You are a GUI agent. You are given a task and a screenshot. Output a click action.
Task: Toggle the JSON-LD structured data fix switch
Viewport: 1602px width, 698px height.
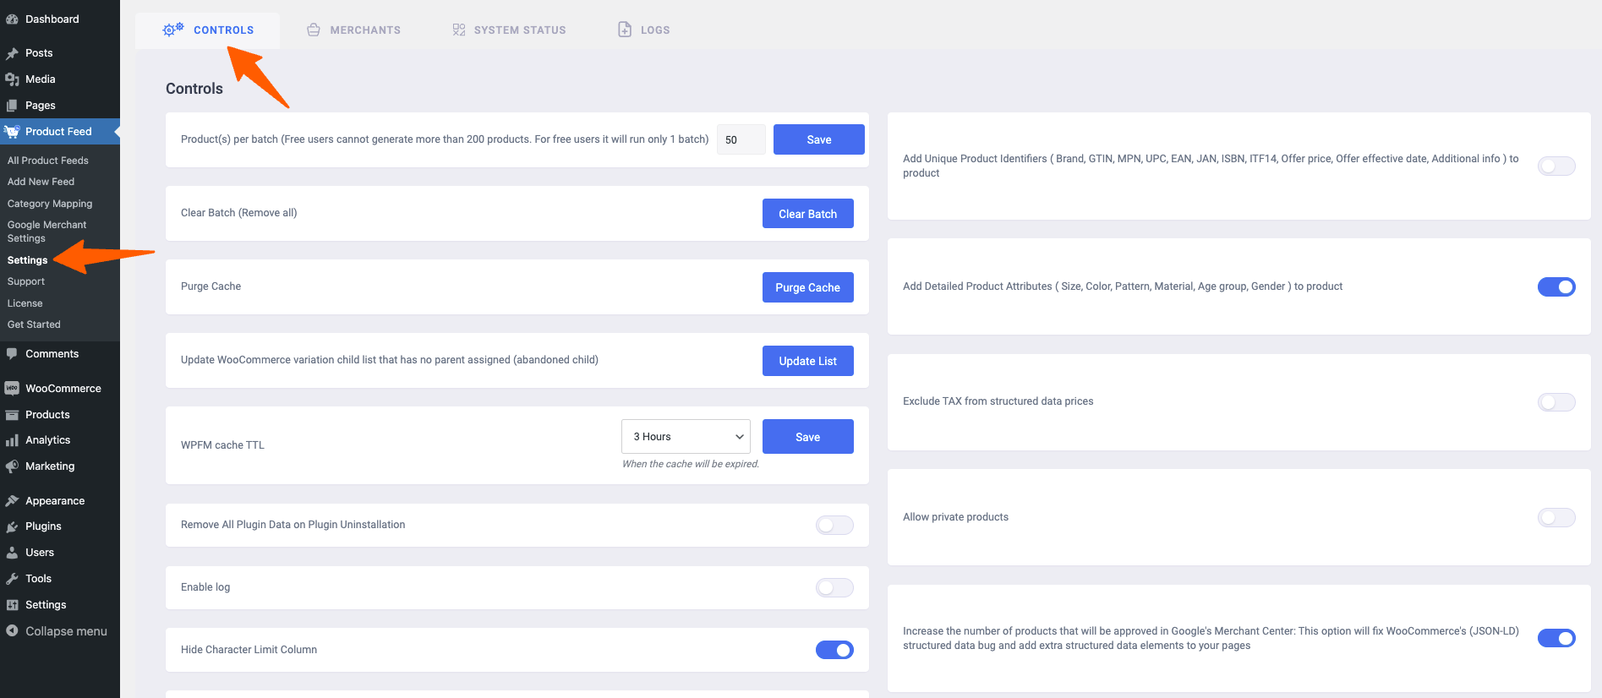(x=1556, y=638)
